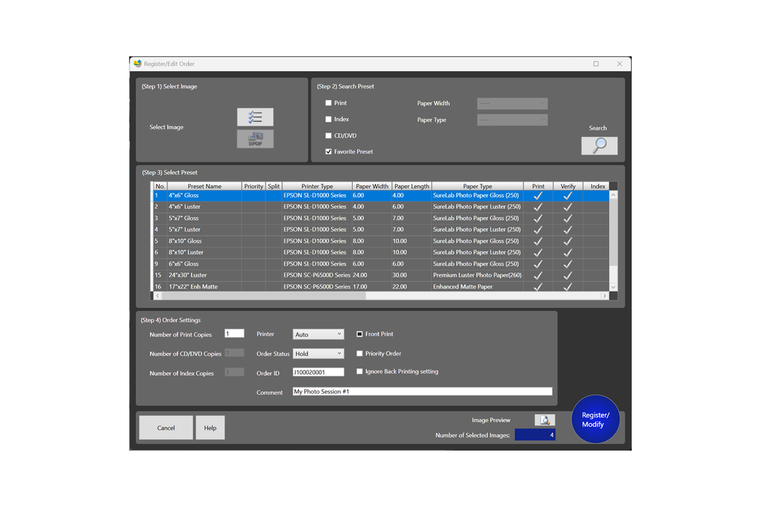Click the preset list vertical scrollbar down arrow
Image resolution: width=762 pixels, height=508 pixels.
pyautogui.click(x=613, y=288)
